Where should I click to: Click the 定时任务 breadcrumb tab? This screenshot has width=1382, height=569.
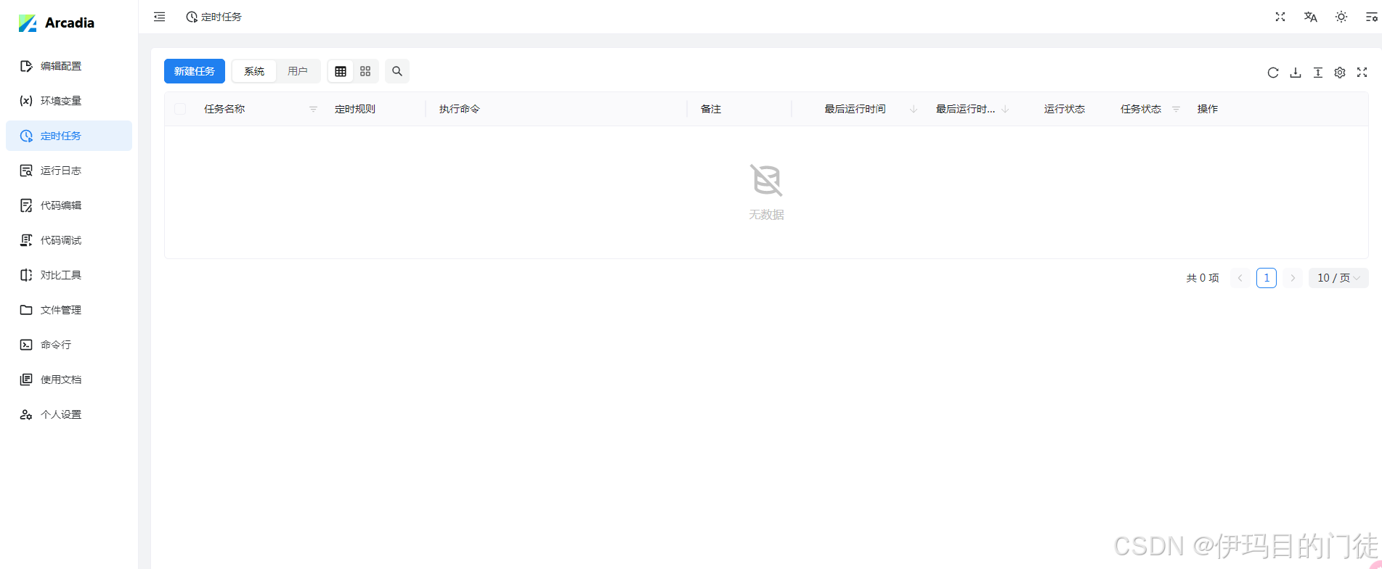(x=214, y=17)
